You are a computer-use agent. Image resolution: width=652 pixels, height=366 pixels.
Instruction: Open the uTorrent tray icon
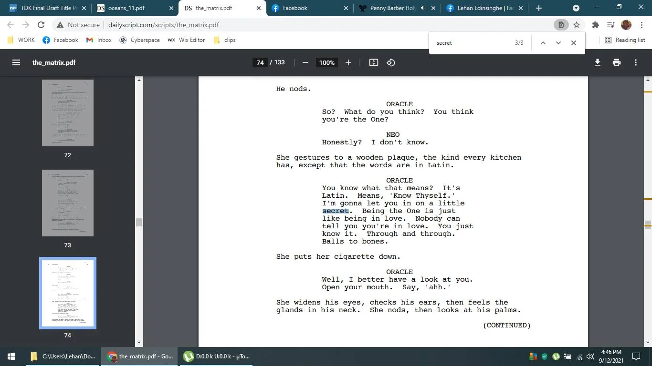pyautogui.click(x=556, y=356)
